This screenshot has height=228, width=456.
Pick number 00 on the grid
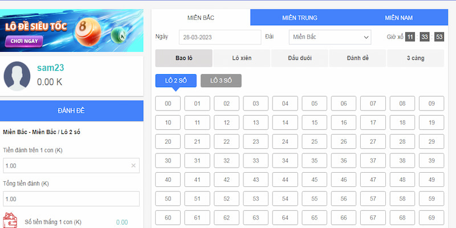[x=168, y=103]
